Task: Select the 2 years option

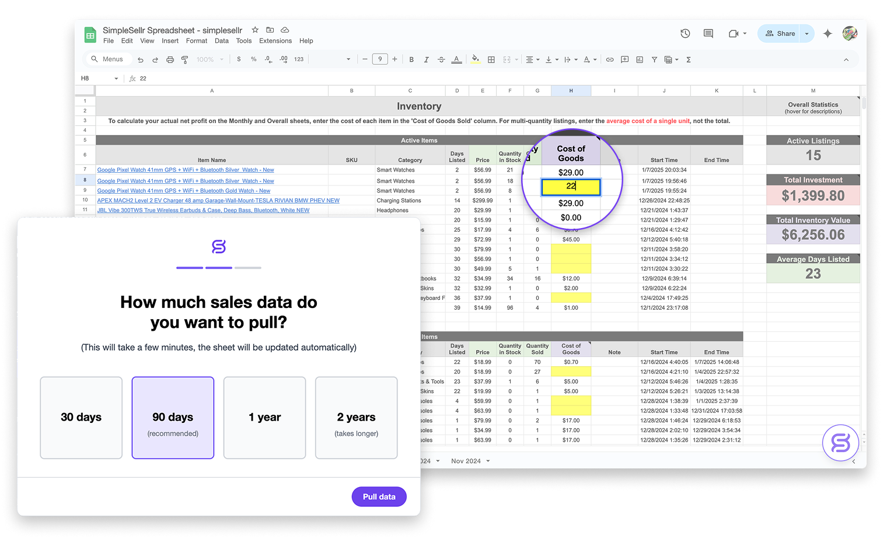Action: 357,418
